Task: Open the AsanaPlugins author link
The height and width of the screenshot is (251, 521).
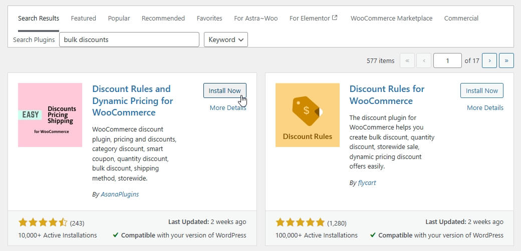Action: click(x=120, y=194)
